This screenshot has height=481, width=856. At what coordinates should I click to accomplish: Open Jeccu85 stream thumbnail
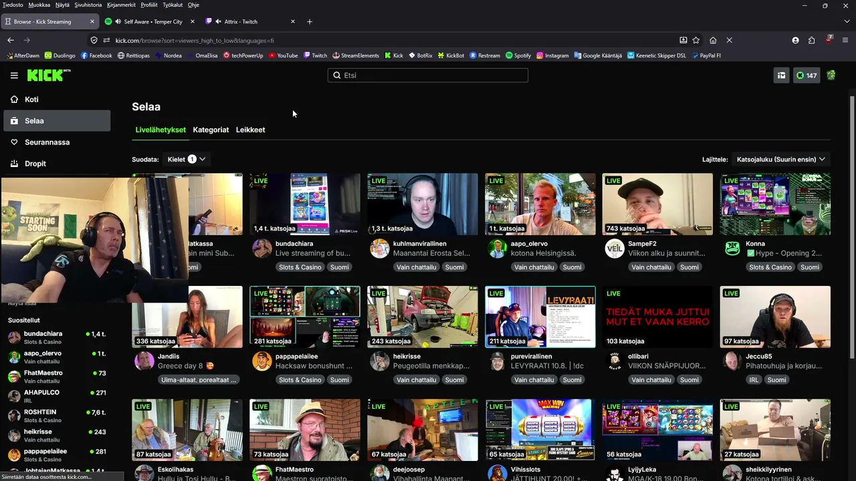pyautogui.click(x=775, y=317)
